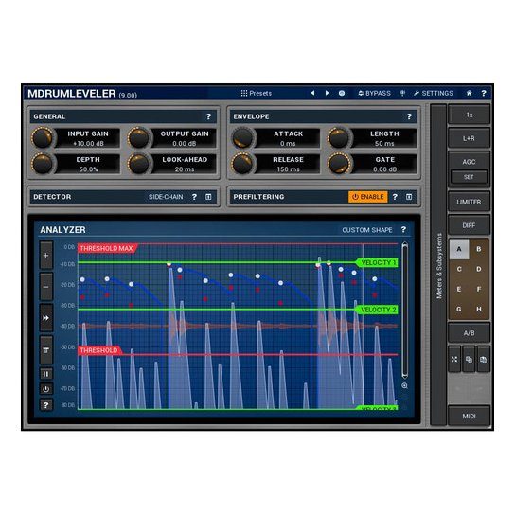Screen dimensions: 515x515
Task: Click the SET button under AGC
Action: pyautogui.click(x=469, y=177)
